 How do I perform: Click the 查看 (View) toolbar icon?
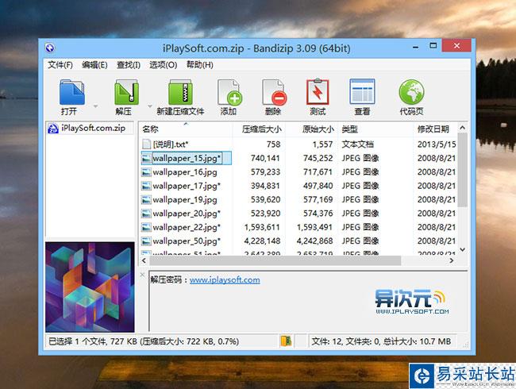[x=362, y=92]
